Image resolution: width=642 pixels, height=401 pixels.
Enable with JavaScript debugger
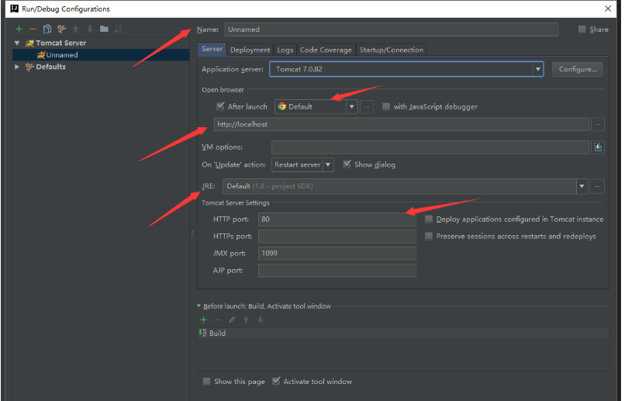point(385,106)
